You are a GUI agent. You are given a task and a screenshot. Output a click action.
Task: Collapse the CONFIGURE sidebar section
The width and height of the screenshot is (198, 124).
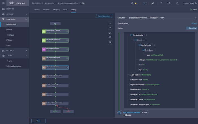coord(14,19)
